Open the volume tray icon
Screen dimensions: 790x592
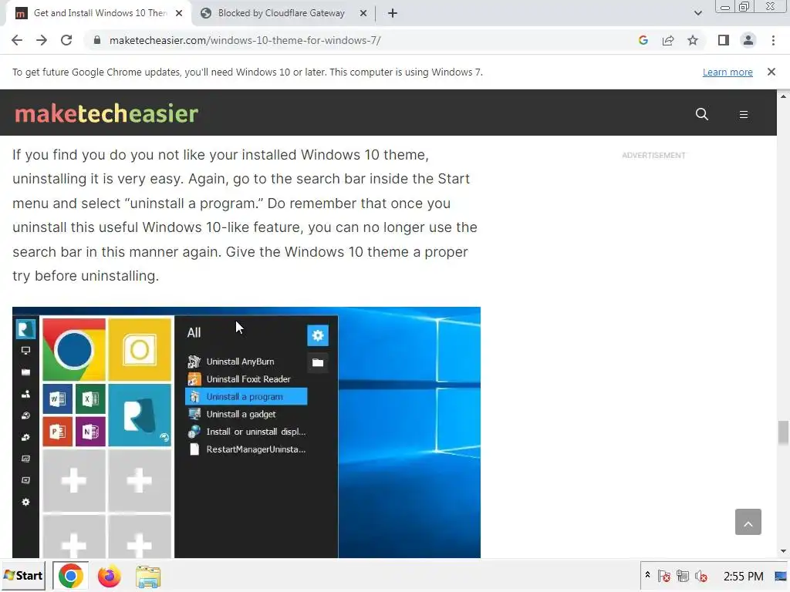click(701, 576)
